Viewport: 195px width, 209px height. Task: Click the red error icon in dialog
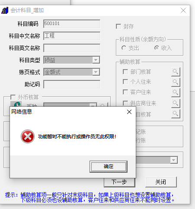(x=28, y=136)
